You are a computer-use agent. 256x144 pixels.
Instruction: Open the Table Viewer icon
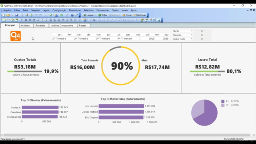tap(154, 20)
